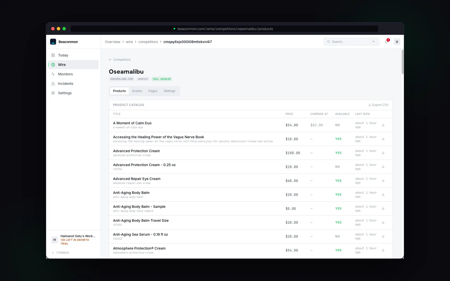Open chart icon for Anti-Aging Body Balm - Sample
This screenshot has width=450, height=281.
click(x=383, y=209)
